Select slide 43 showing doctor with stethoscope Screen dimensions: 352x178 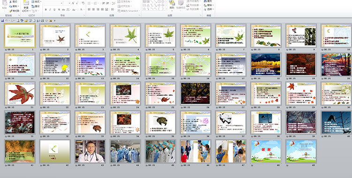click(x=90, y=151)
